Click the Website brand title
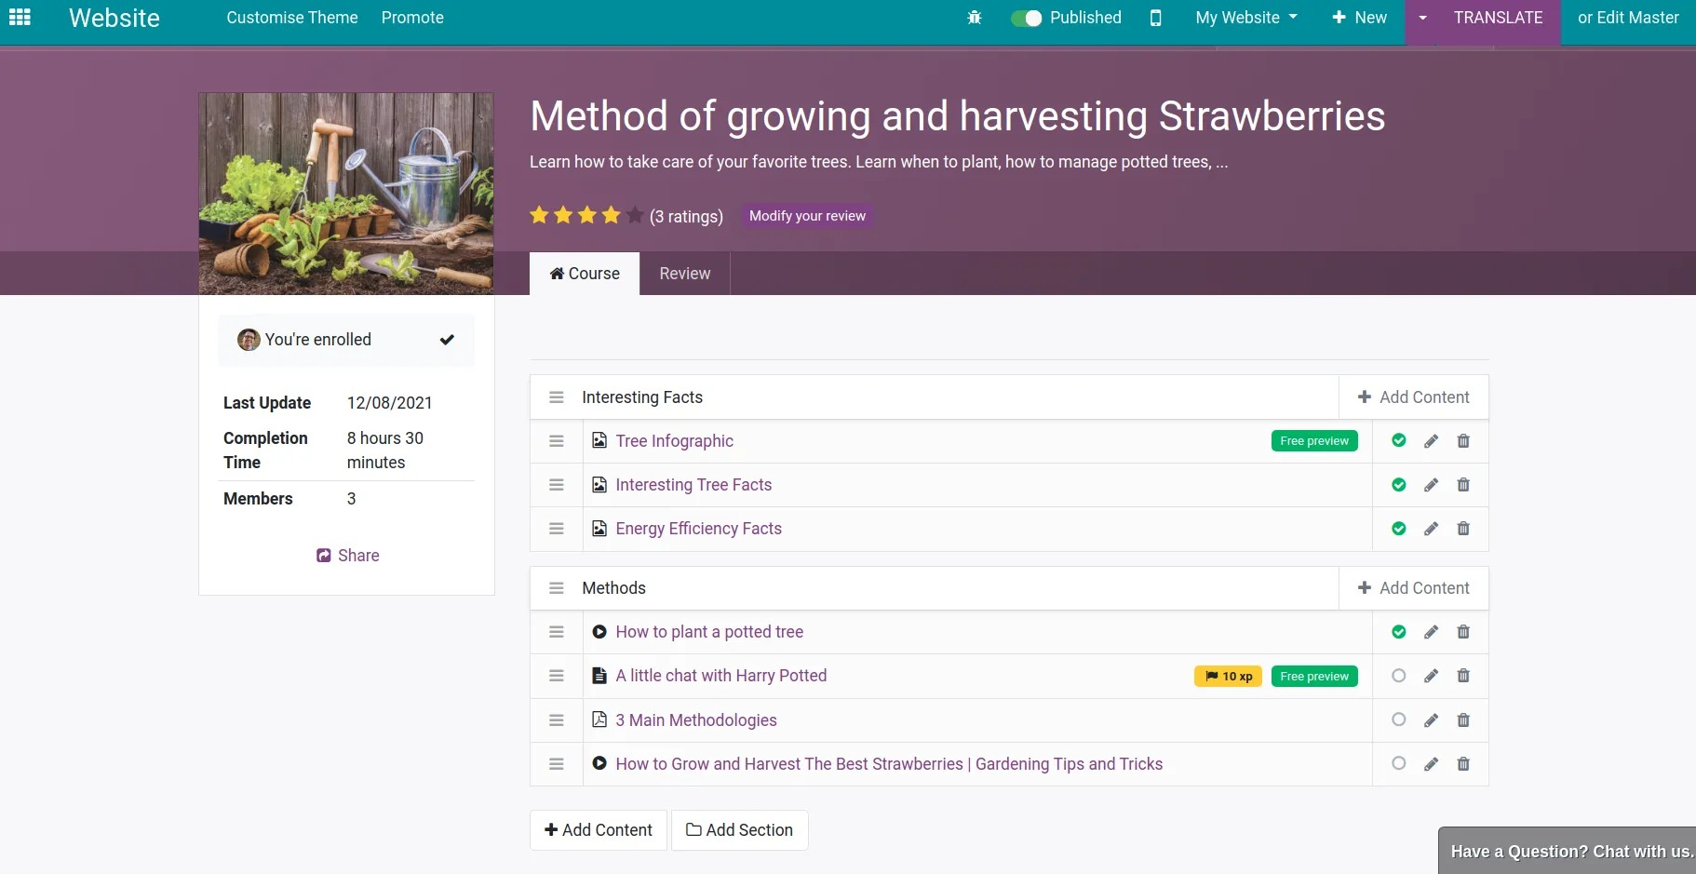 click(x=114, y=18)
